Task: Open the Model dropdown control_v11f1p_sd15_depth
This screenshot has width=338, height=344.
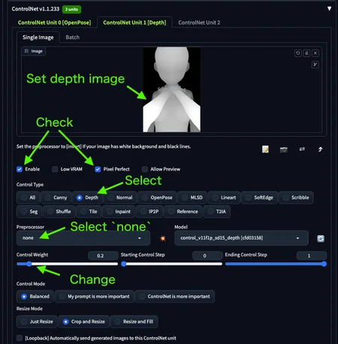Action: coord(241,238)
